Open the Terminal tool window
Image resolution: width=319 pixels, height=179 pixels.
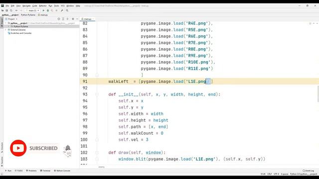45,171
